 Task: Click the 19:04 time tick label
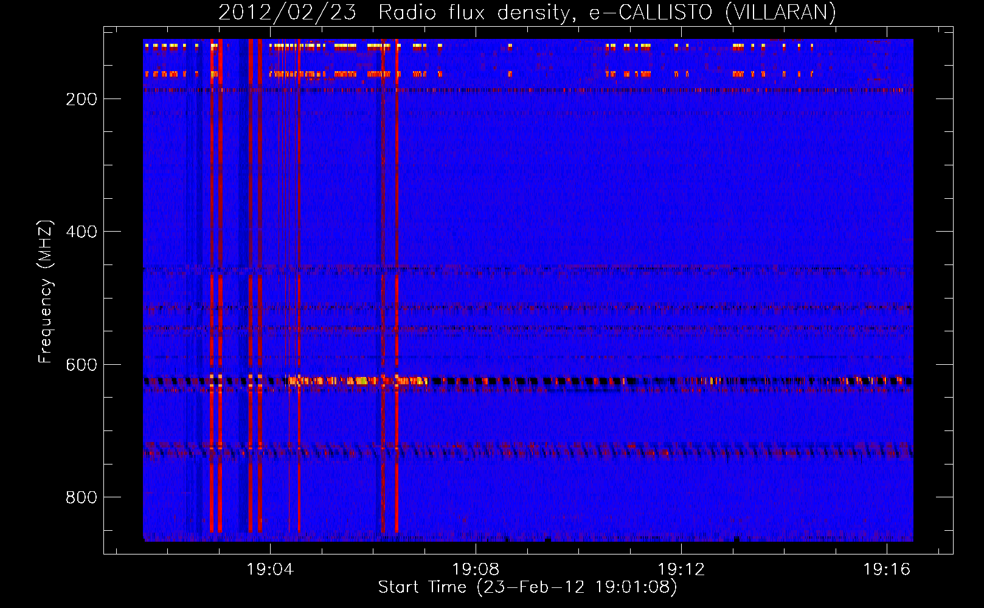pyautogui.click(x=269, y=569)
